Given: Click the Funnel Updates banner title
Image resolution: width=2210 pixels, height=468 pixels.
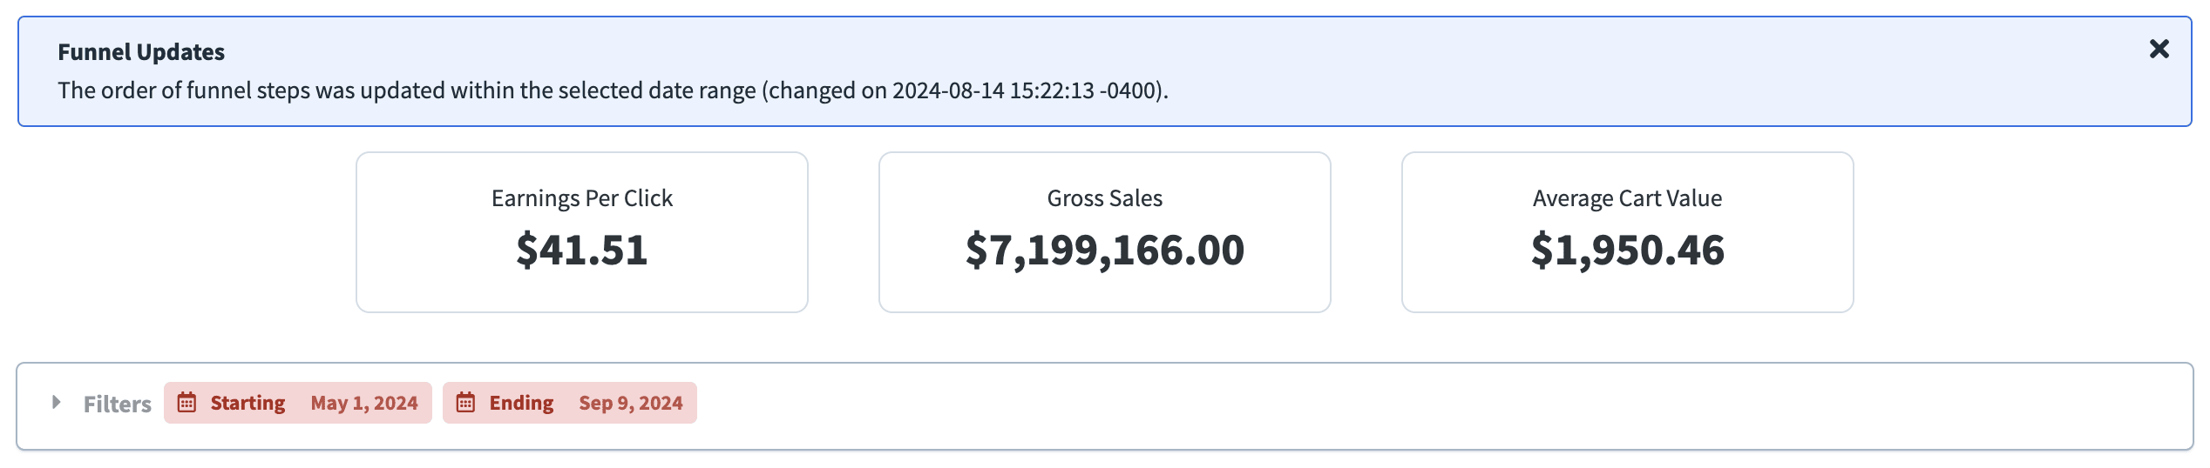Looking at the screenshot, I should click(x=141, y=52).
